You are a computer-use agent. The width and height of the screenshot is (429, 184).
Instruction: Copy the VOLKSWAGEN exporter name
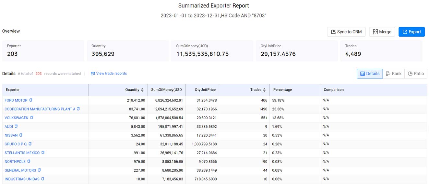click(32, 118)
